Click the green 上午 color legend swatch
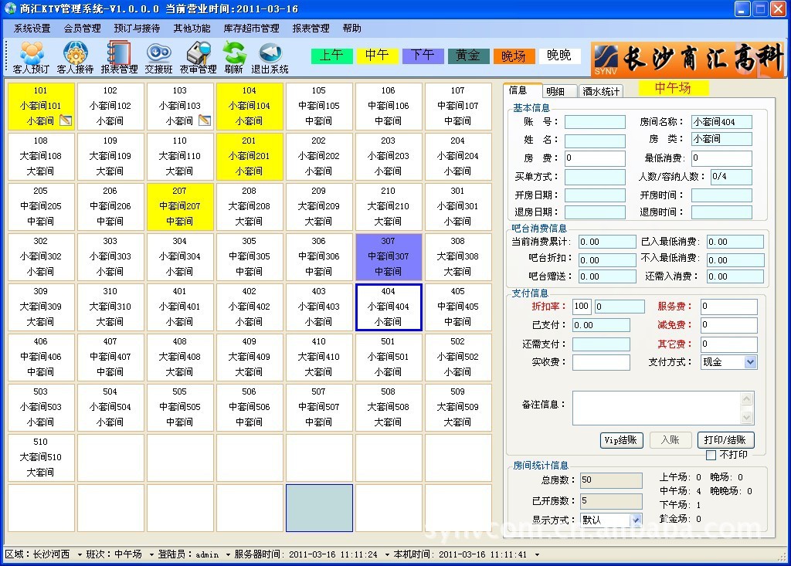This screenshot has width=791, height=566. 331,56
